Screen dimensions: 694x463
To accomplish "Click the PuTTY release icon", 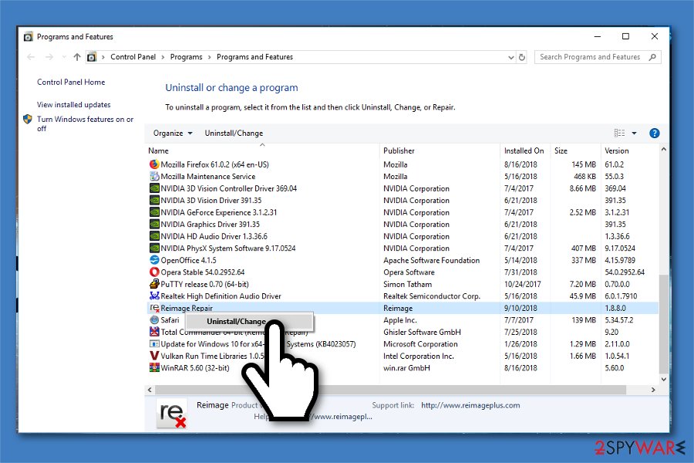I will [x=154, y=284].
